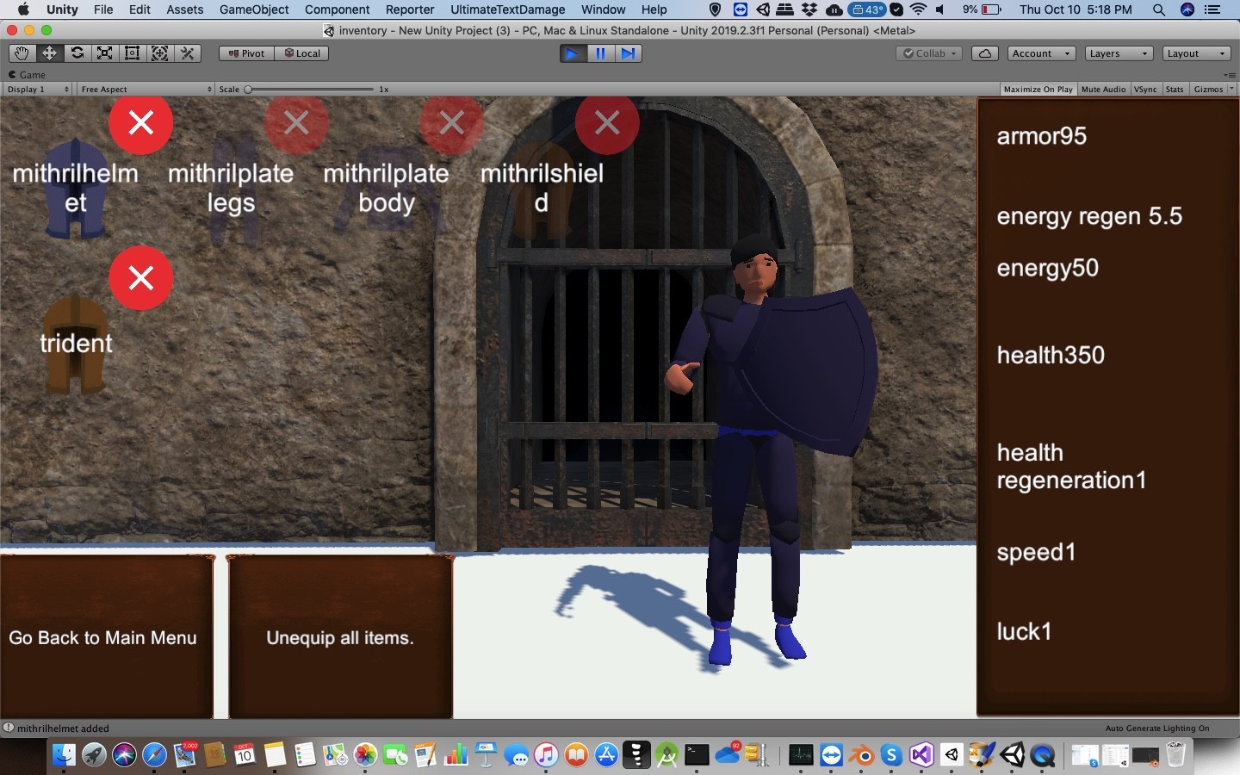Image resolution: width=1240 pixels, height=775 pixels.
Task: Click the Pause button in playback controls
Action: point(600,53)
